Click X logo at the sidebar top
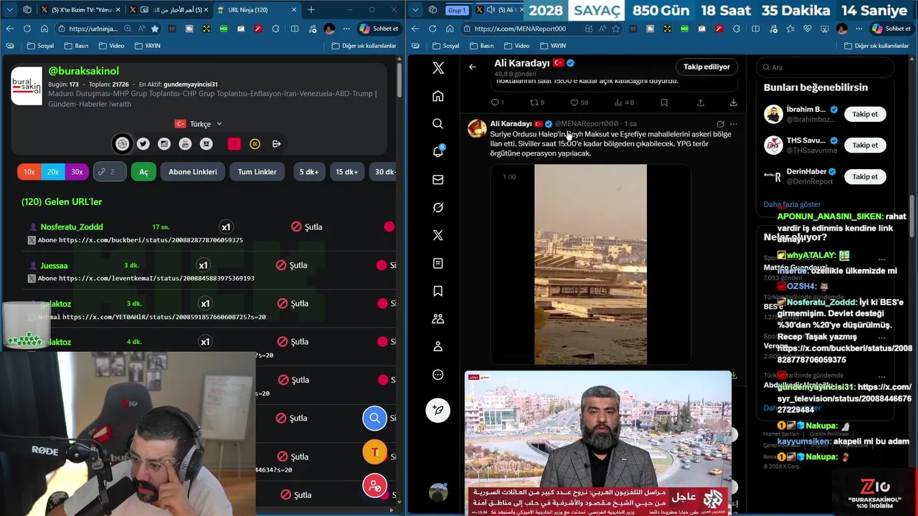The image size is (918, 516). click(438, 68)
